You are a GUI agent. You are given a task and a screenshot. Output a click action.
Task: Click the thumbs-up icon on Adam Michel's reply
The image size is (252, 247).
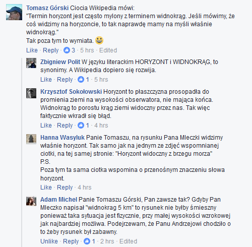click(87, 241)
